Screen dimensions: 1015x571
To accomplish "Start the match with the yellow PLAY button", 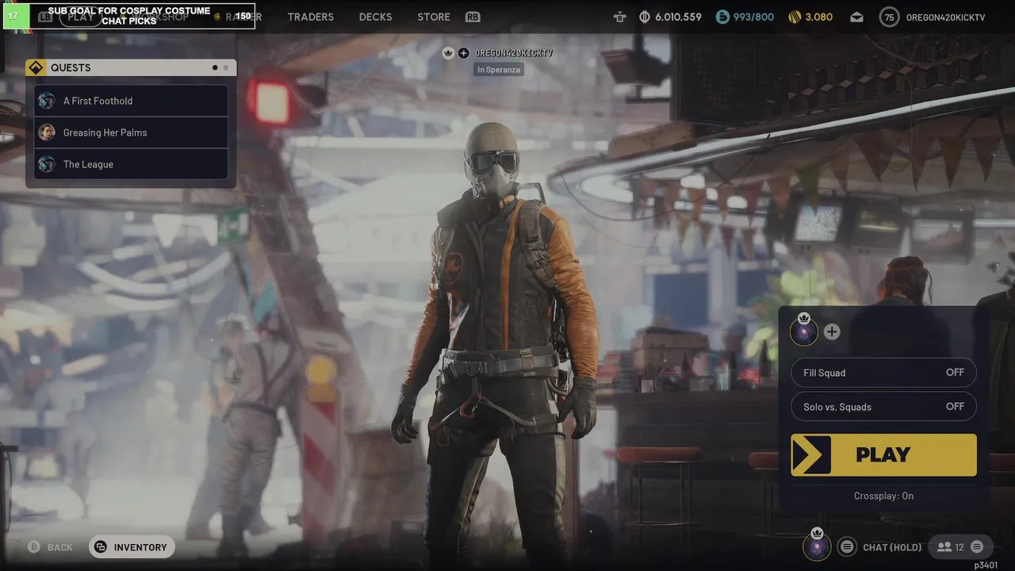I will (x=883, y=454).
